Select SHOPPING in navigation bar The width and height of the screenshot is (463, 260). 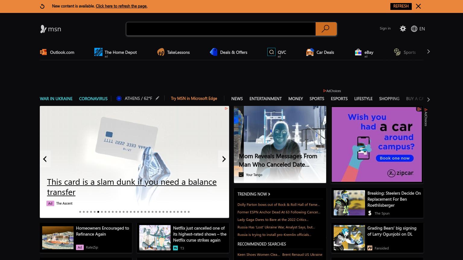point(389,99)
